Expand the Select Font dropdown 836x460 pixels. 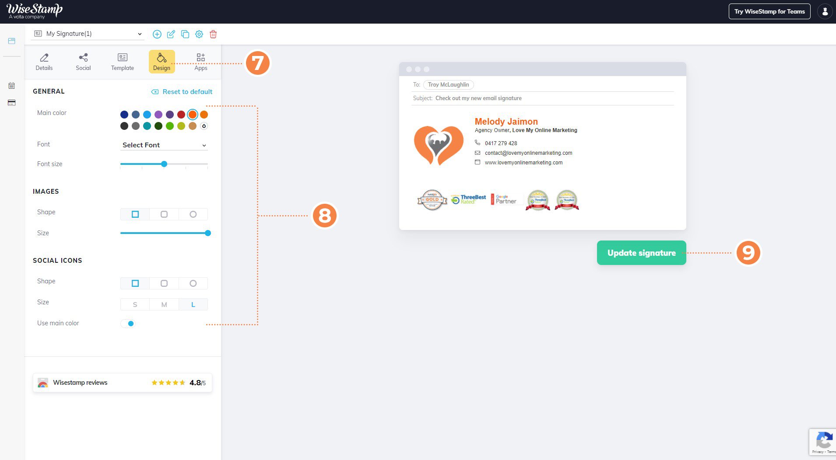164,145
